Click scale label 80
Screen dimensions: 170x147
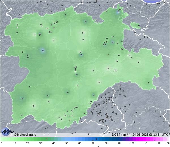coord(106,143)
